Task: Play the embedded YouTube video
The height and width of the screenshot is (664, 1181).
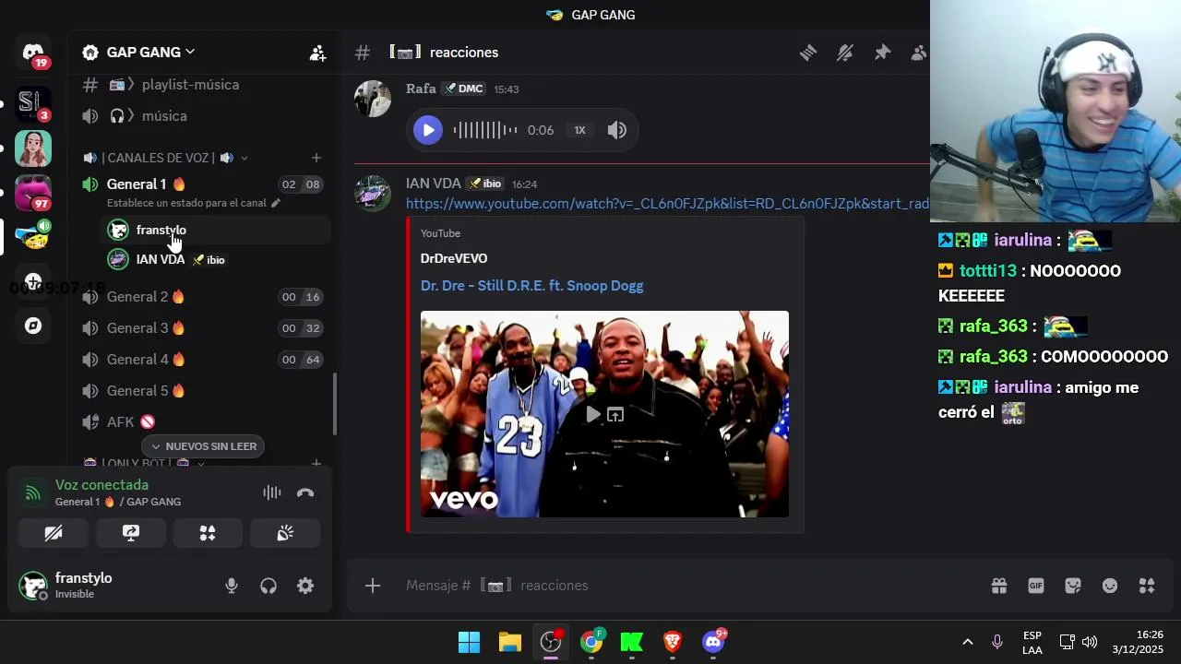Action: [593, 415]
